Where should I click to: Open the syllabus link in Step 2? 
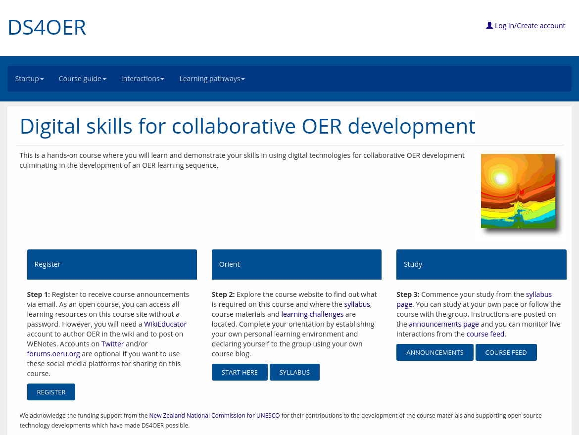point(357,304)
